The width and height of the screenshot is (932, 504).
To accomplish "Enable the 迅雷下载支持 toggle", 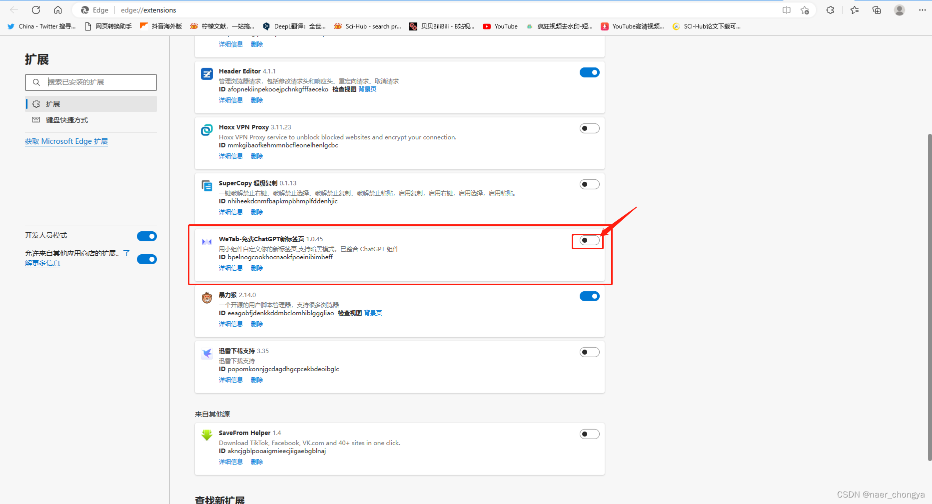I will tap(590, 352).
